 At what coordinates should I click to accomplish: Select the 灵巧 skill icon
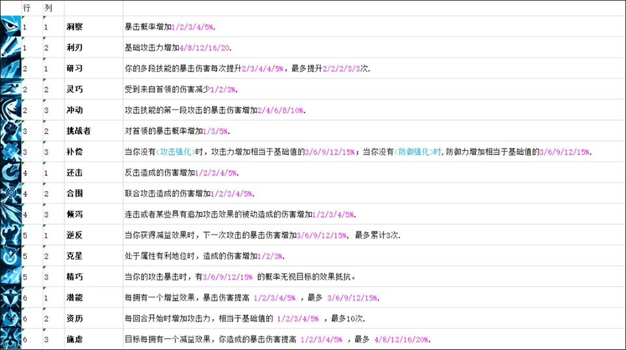pos(10,89)
